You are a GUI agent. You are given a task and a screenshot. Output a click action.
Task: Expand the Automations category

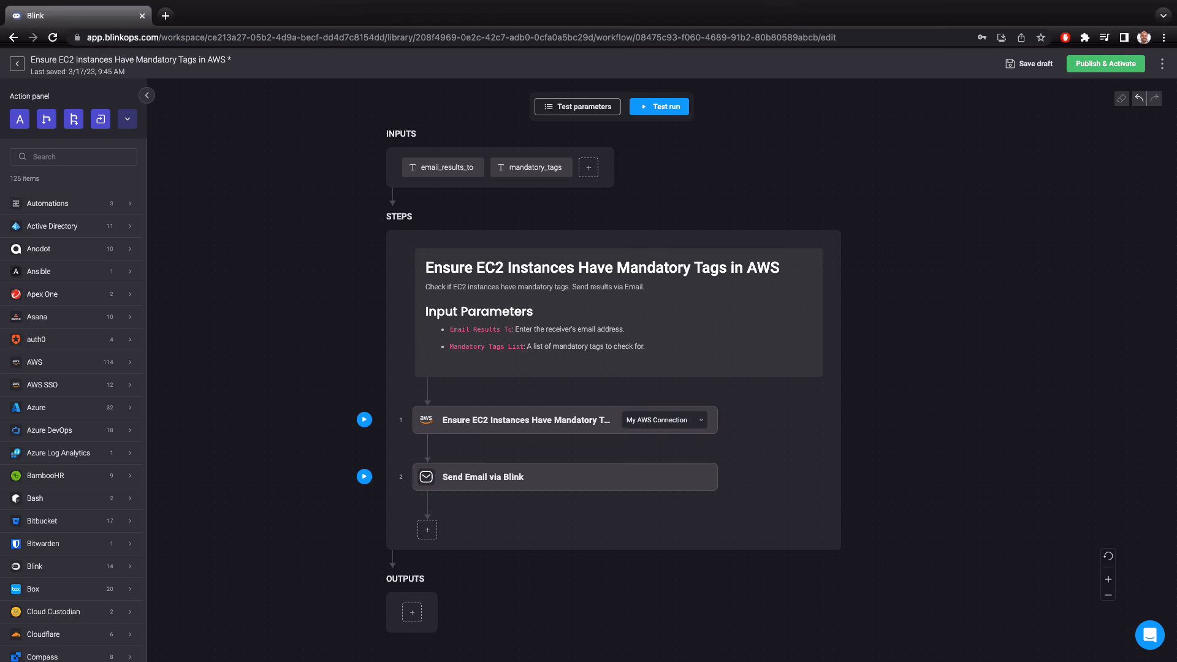71,204
